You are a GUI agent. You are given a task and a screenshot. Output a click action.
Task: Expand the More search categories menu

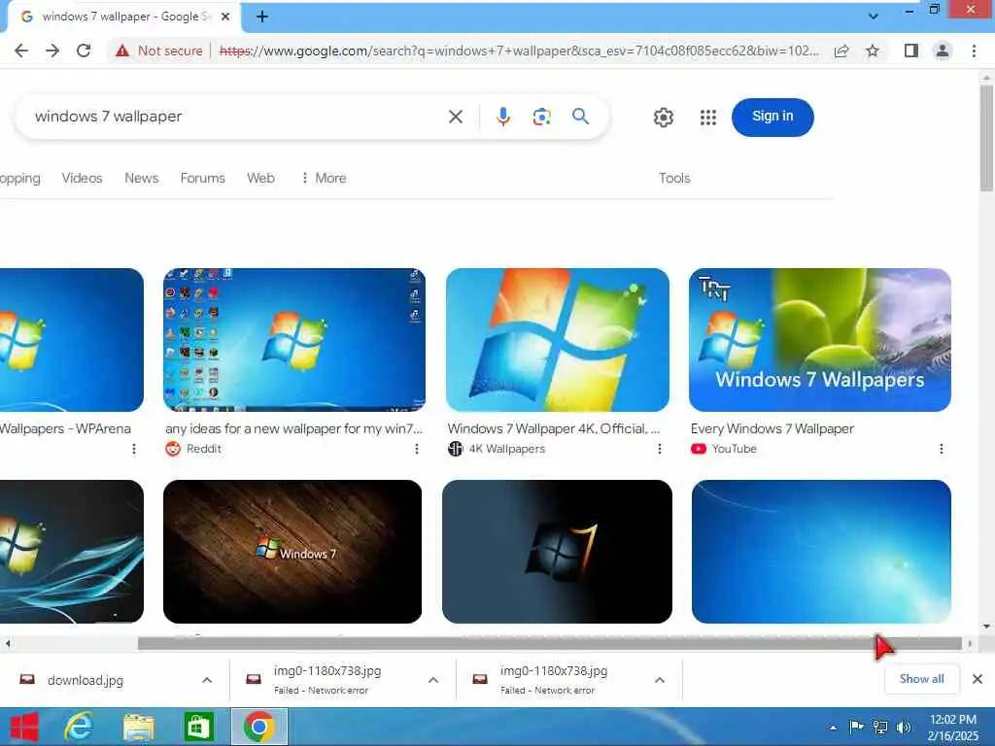pos(325,179)
